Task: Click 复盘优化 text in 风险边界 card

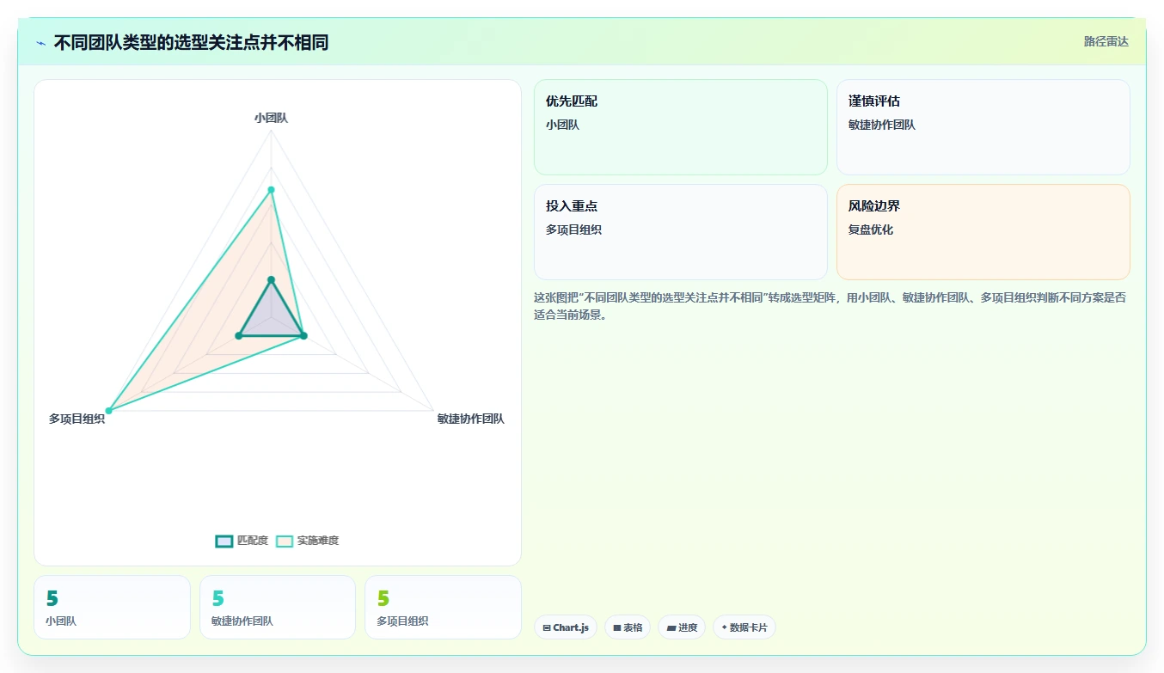Action: (871, 229)
